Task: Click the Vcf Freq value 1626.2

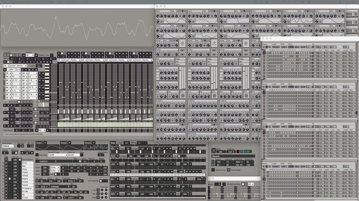Action: [45, 187]
